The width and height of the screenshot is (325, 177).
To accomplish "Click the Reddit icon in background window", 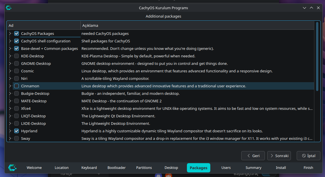I will coord(168,175).
